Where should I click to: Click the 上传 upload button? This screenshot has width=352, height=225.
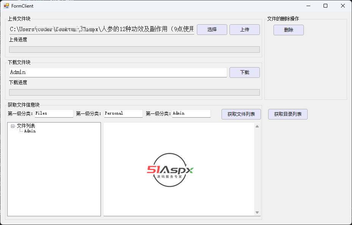(245, 30)
